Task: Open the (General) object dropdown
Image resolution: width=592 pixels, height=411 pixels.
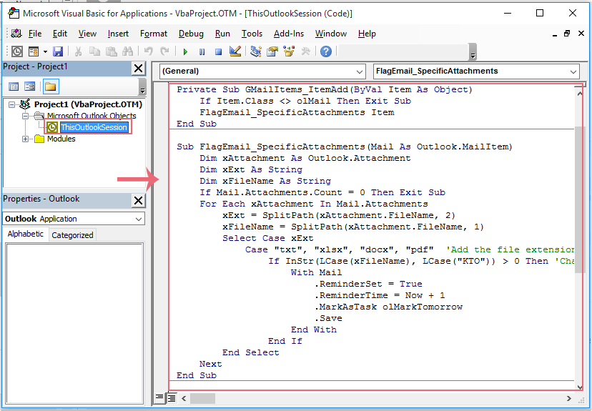Action: click(360, 71)
